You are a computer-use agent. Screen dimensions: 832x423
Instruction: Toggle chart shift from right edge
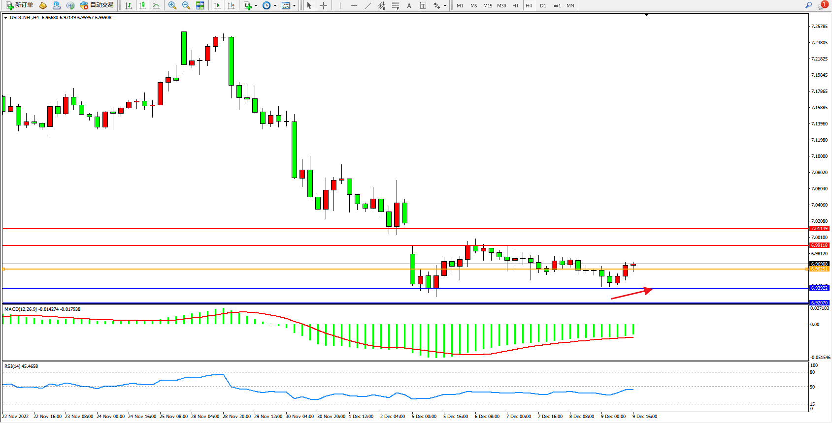click(x=231, y=5)
